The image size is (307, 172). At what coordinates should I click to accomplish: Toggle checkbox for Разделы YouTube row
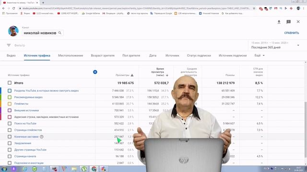pyautogui.click(x=10, y=91)
